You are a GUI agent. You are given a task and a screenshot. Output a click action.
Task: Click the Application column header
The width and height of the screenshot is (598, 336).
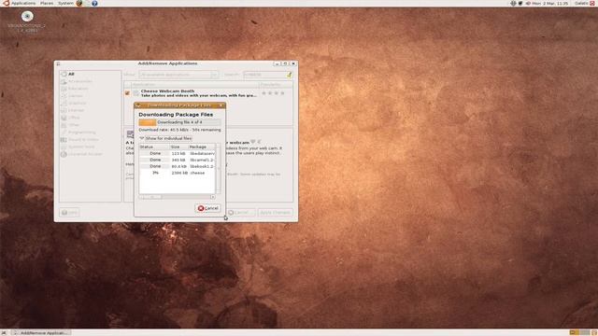click(x=195, y=85)
